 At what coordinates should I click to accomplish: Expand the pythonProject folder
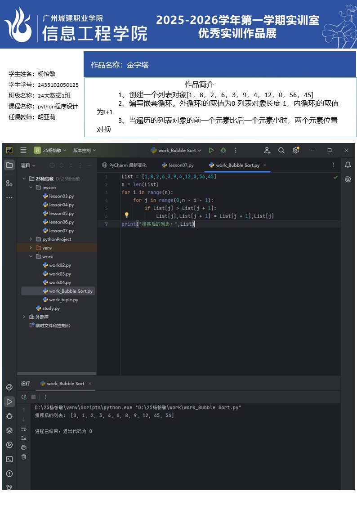[x=31, y=239]
